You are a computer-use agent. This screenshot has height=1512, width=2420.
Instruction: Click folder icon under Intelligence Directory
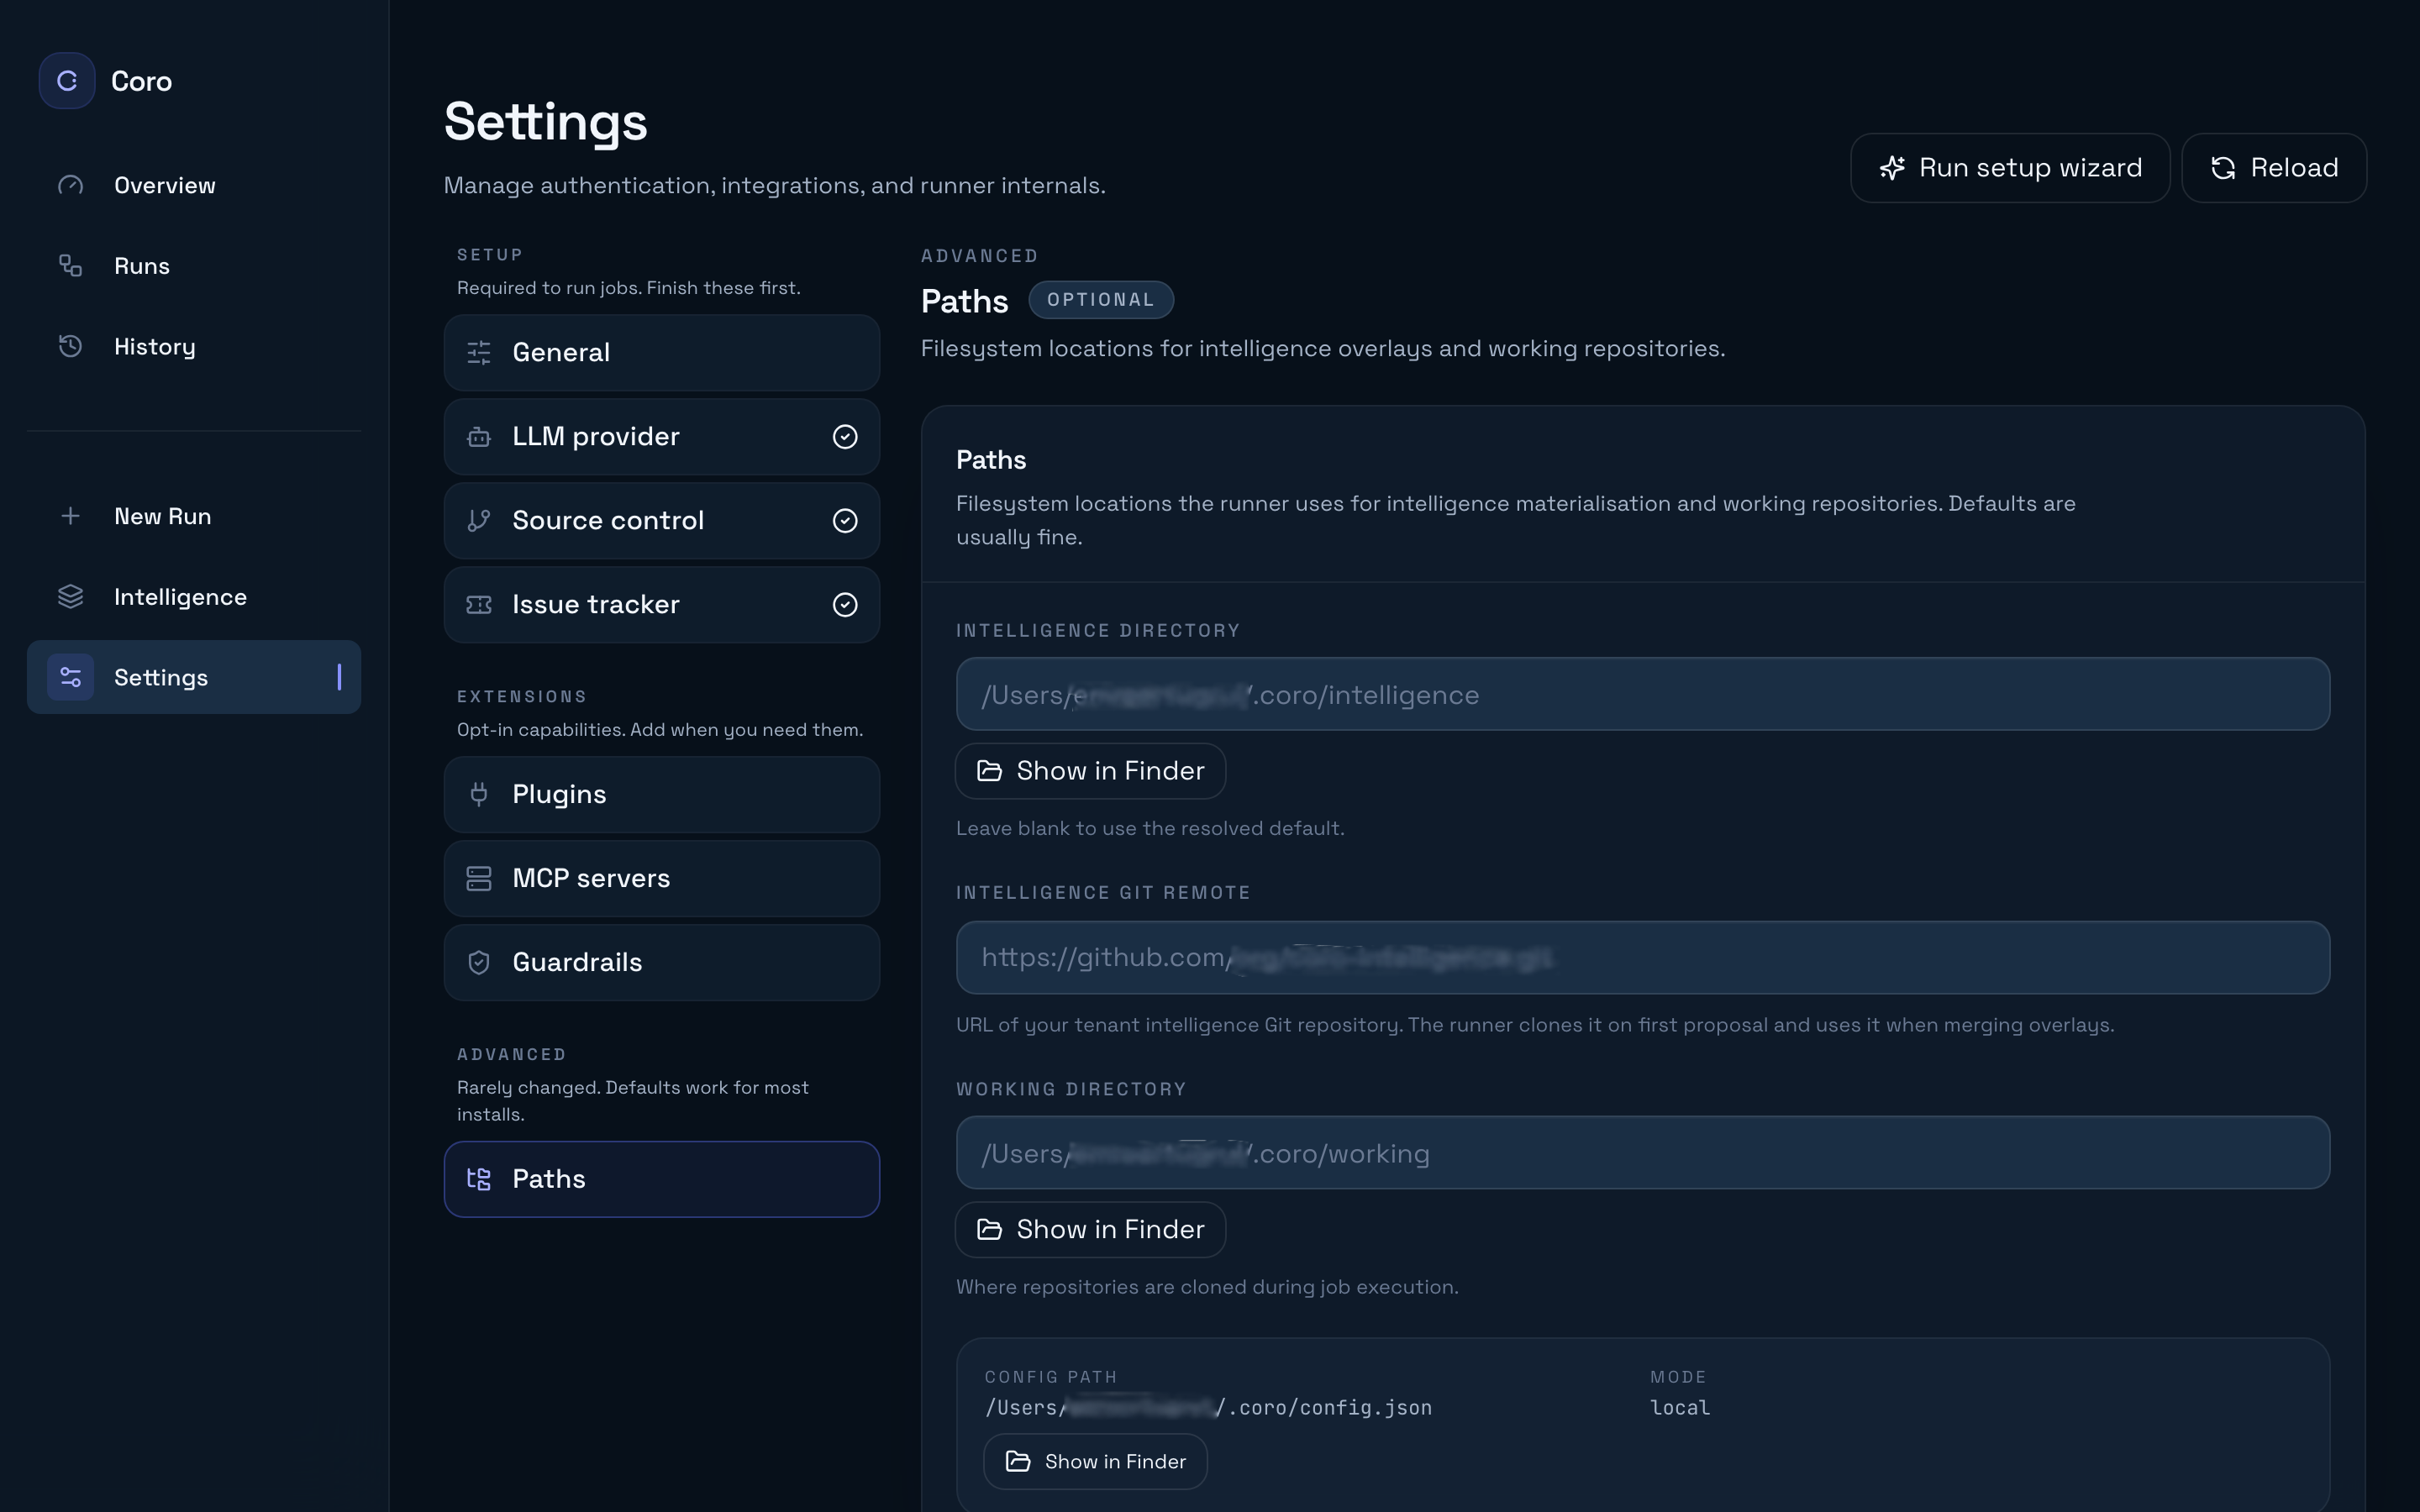(x=989, y=770)
